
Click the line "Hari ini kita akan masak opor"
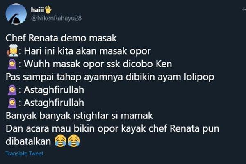[x=87, y=51]
